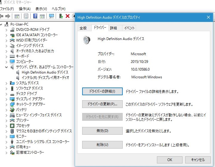Expand the ソフトウェア デバイス node
The height and width of the screenshot is (167, 215).
[x=6, y=88]
